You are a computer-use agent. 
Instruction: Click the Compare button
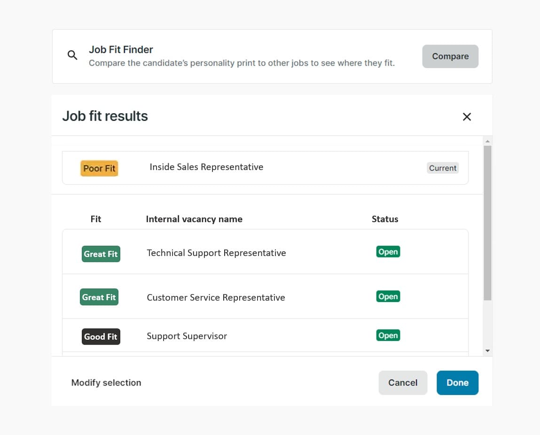pyautogui.click(x=450, y=56)
